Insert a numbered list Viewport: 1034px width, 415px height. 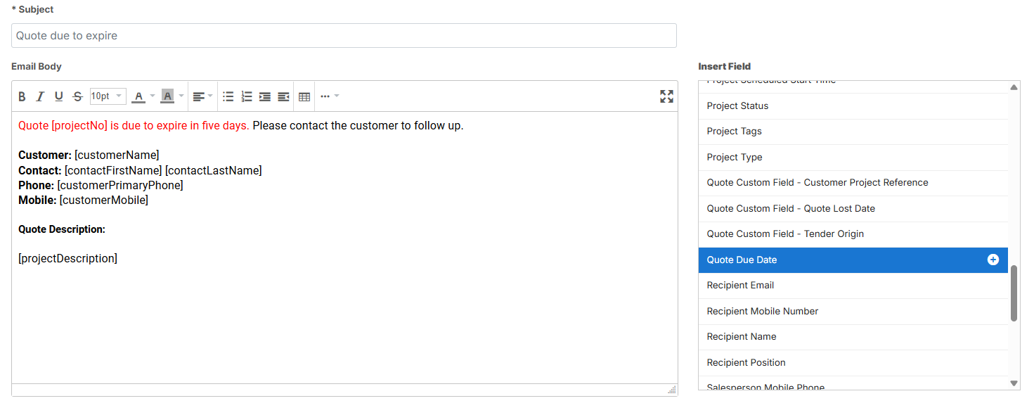click(x=247, y=96)
